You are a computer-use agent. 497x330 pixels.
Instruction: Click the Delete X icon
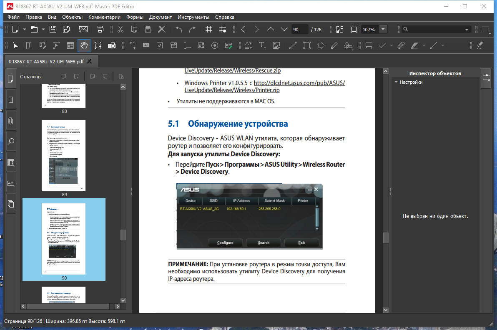162,30
